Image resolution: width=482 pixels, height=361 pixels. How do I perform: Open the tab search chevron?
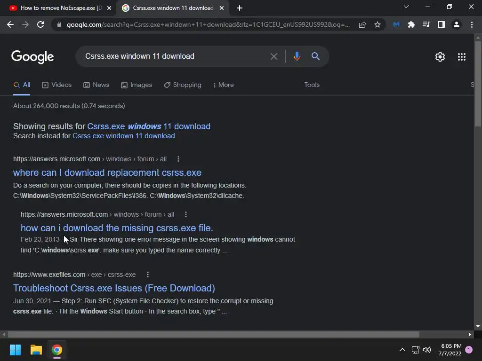pyautogui.click(x=406, y=7)
